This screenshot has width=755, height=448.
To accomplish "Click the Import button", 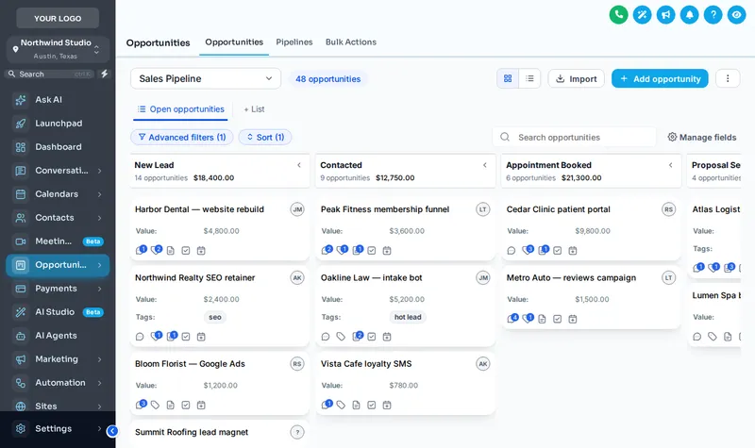I will [x=577, y=78].
